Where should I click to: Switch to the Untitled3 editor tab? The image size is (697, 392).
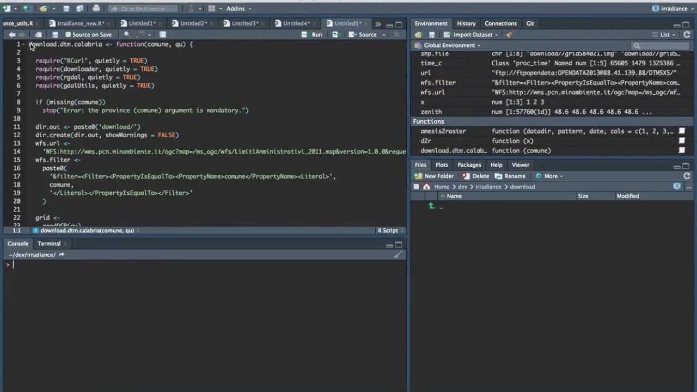(x=244, y=23)
